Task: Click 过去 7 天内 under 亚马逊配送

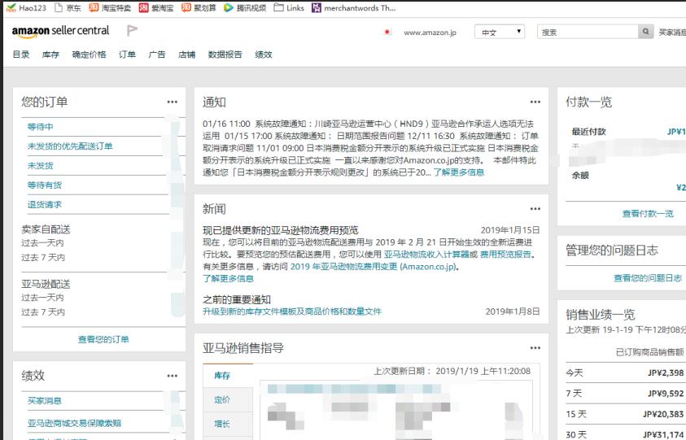Action: click(x=43, y=311)
